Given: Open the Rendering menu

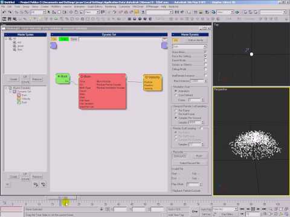Looking at the screenshot, I should 111,7.
